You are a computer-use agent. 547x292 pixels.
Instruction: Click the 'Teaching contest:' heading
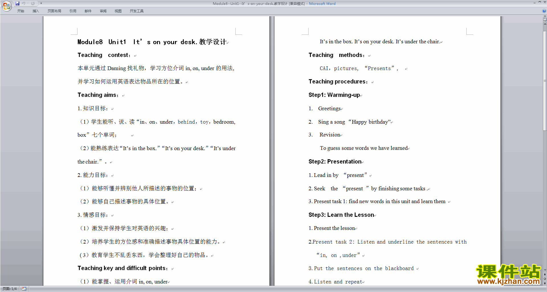point(104,55)
